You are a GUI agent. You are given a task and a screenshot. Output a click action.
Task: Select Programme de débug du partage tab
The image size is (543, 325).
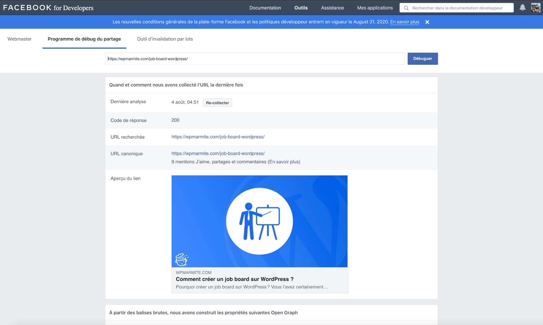[84, 39]
